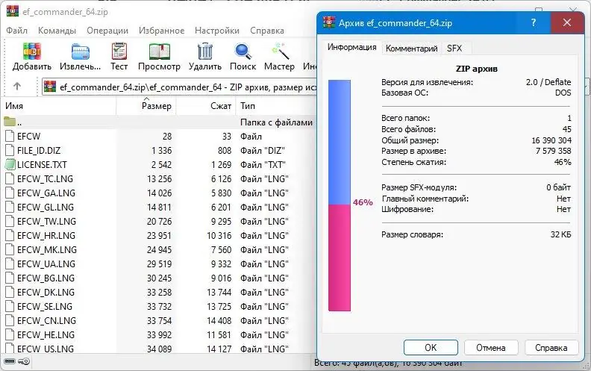The width and height of the screenshot is (591, 371).
Task: Select the EFCW_BG.LNG file
Action: point(46,278)
